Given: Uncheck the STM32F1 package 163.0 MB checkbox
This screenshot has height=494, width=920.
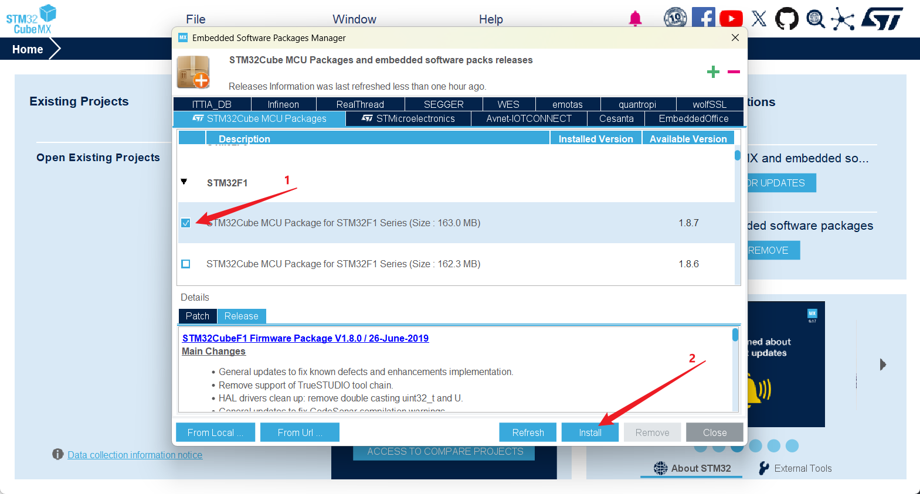Looking at the screenshot, I should [186, 223].
